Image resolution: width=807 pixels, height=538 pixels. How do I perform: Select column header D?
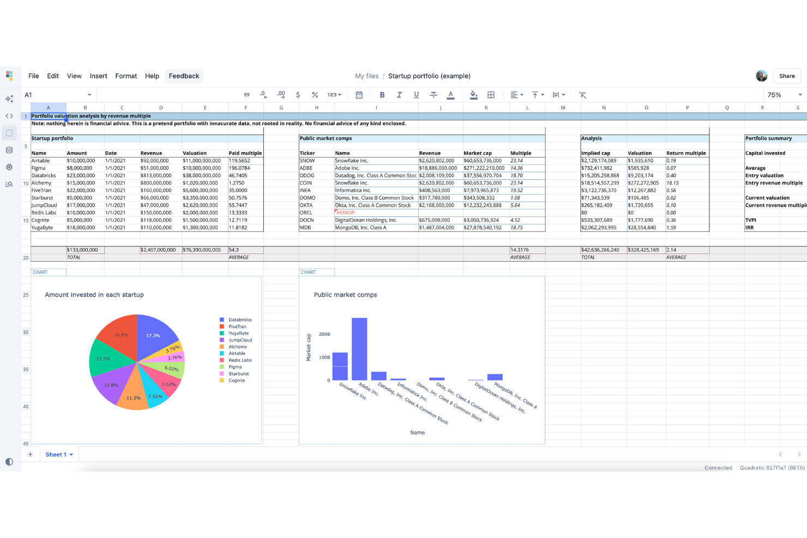tap(161, 107)
